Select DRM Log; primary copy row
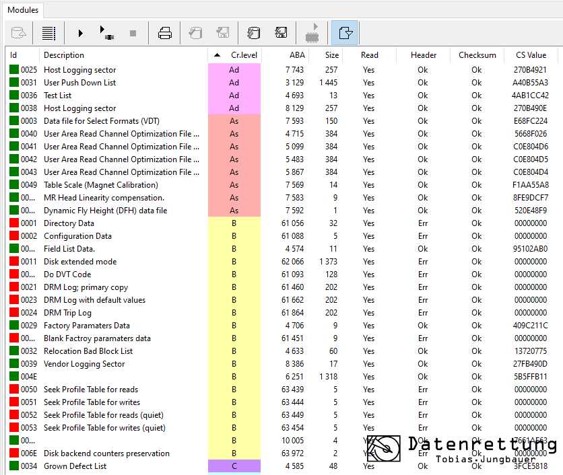563x475 pixels. tap(282, 287)
